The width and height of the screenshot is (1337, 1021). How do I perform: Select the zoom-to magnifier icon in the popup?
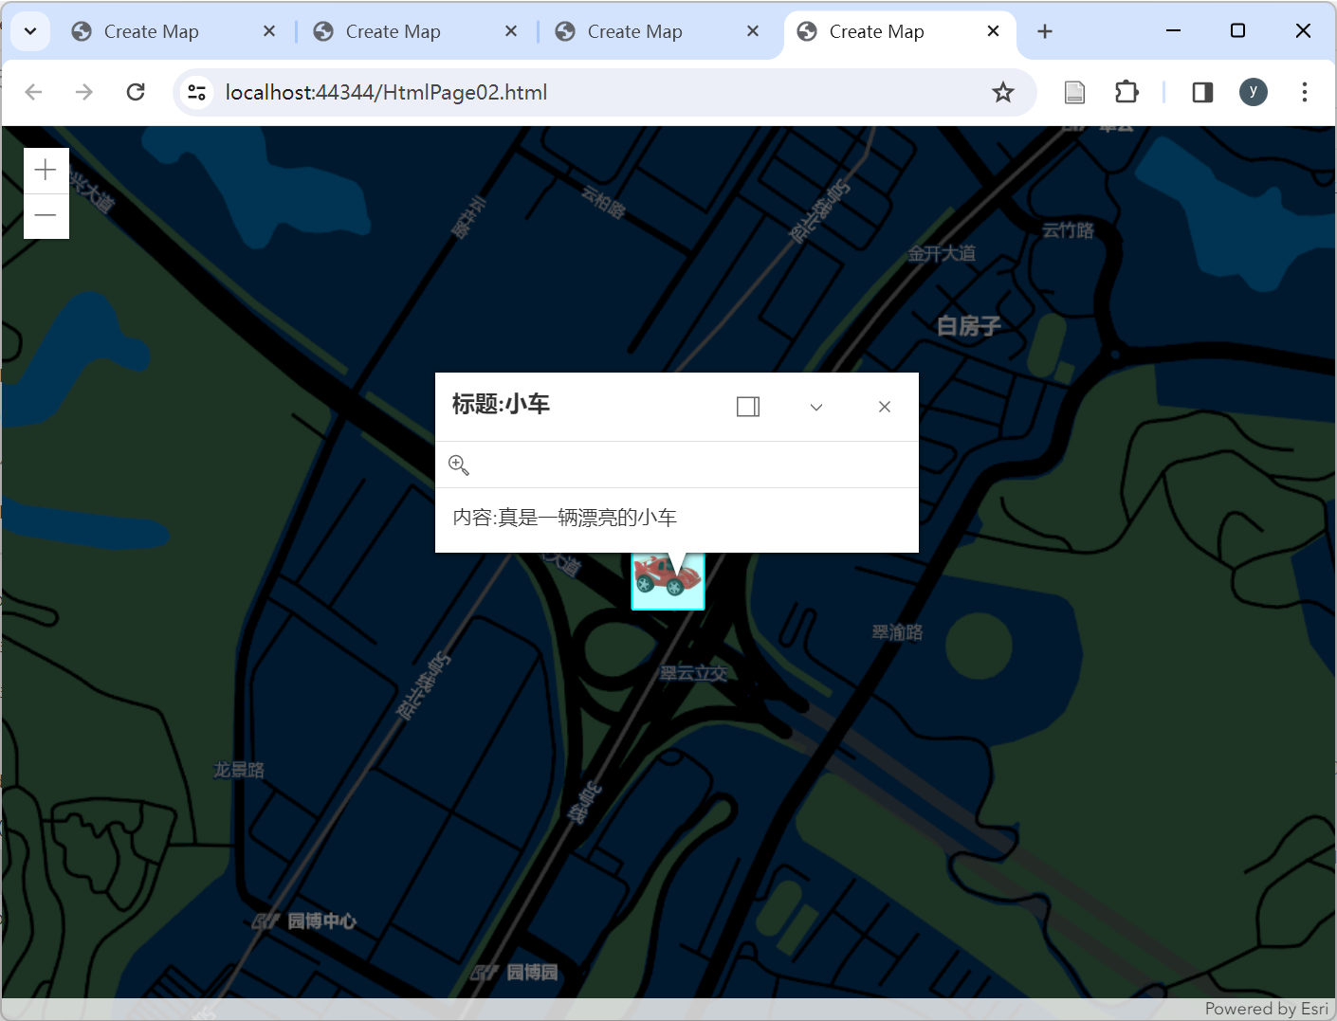pos(459,465)
